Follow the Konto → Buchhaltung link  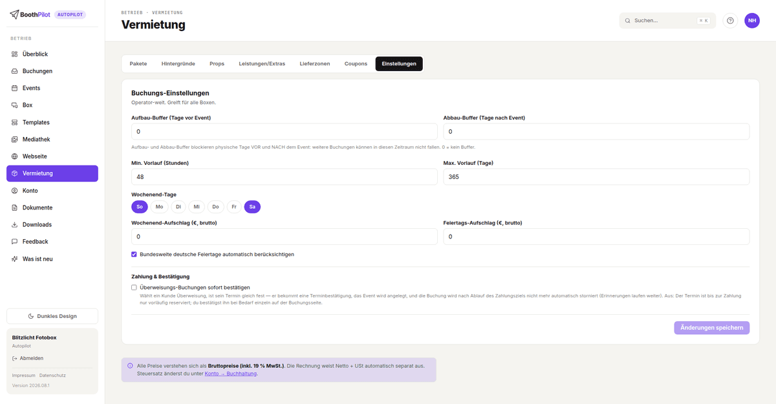click(x=231, y=373)
